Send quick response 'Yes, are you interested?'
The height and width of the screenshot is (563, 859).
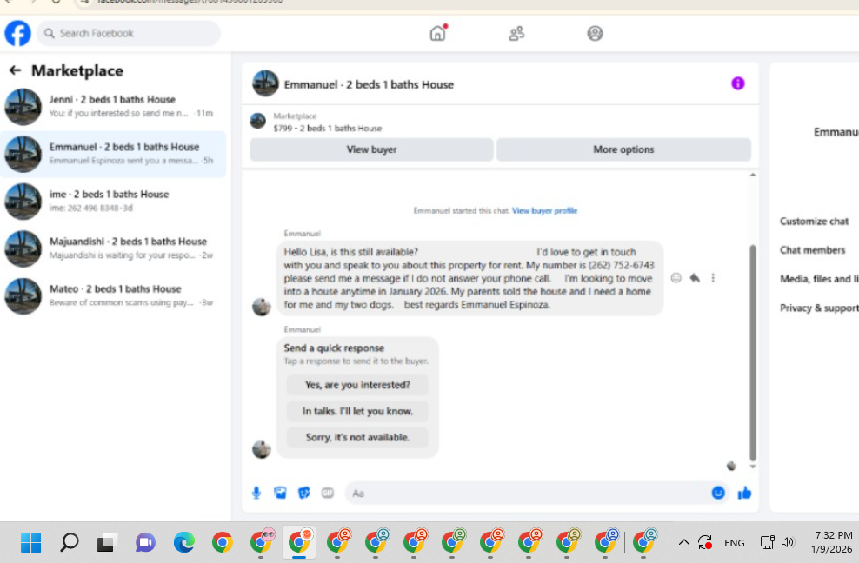[x=357, y=385]
